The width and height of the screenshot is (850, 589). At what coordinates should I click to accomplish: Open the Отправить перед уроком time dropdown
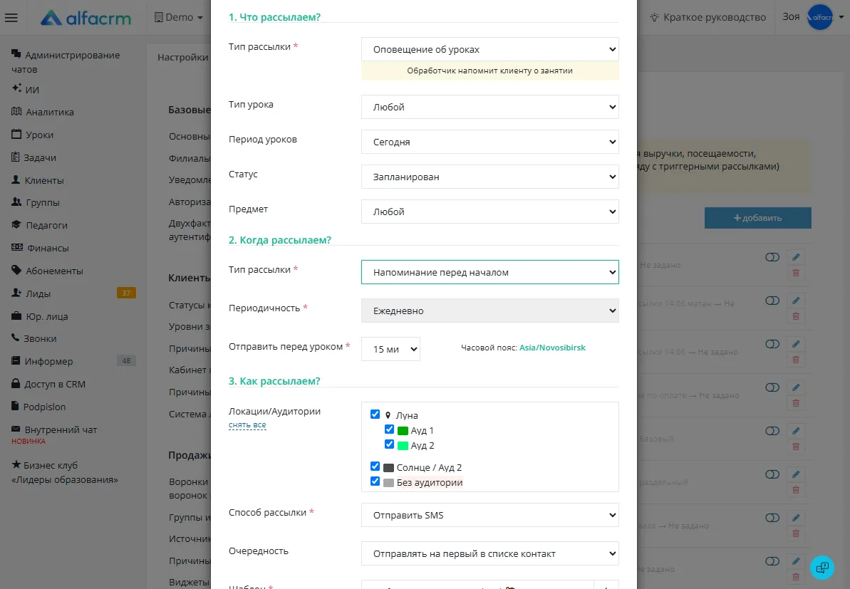(x=391, y=349)
